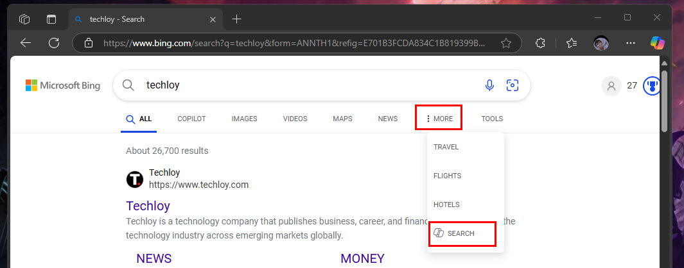Open Microsoft Rewards medal icon
The width and height of the screenshot is (684, 268).
652,85
